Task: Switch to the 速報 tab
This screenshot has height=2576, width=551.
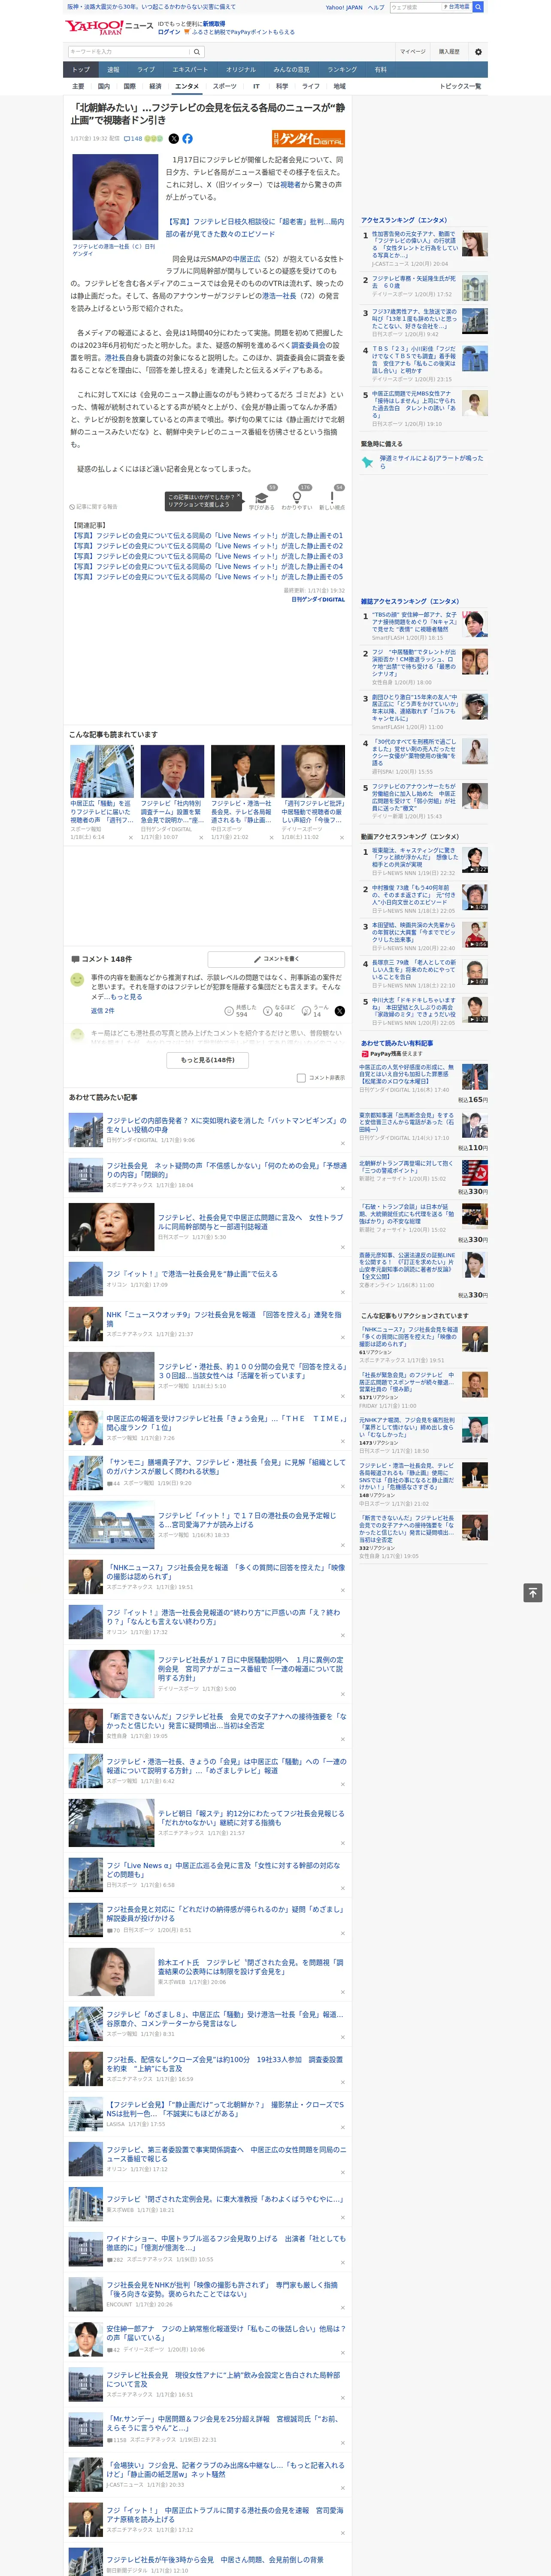Action: click(113, 70)
